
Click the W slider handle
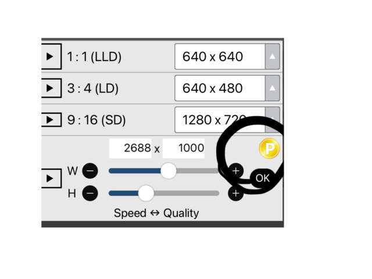click(x=169, y=171)
